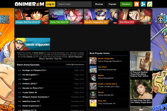Viewport: 167px width, 111px height.
Task: Open Mikagura Gakuen Kumikyoku 7 episode
Action: pos(36,97)
